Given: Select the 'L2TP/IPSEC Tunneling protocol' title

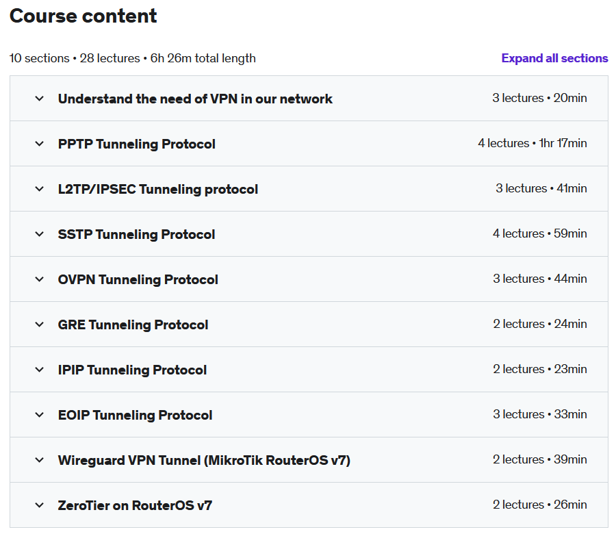Looking at the screenshot, I should click(158, 189).
